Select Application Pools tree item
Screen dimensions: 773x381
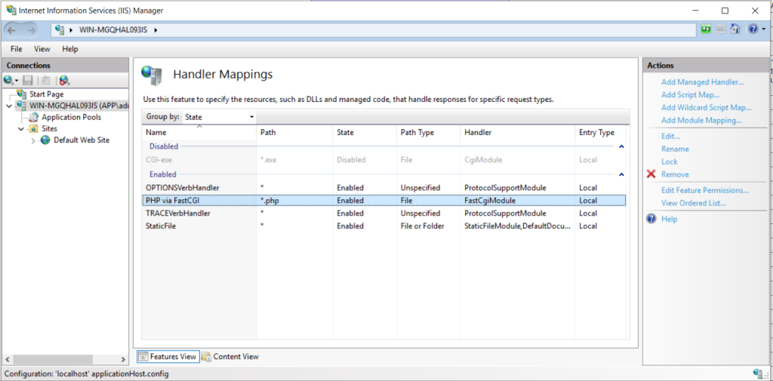pyautogui.click(x=72, y=117)
